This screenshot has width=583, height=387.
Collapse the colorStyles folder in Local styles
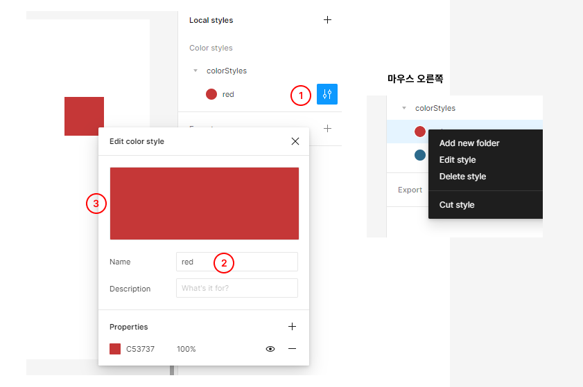195,71
